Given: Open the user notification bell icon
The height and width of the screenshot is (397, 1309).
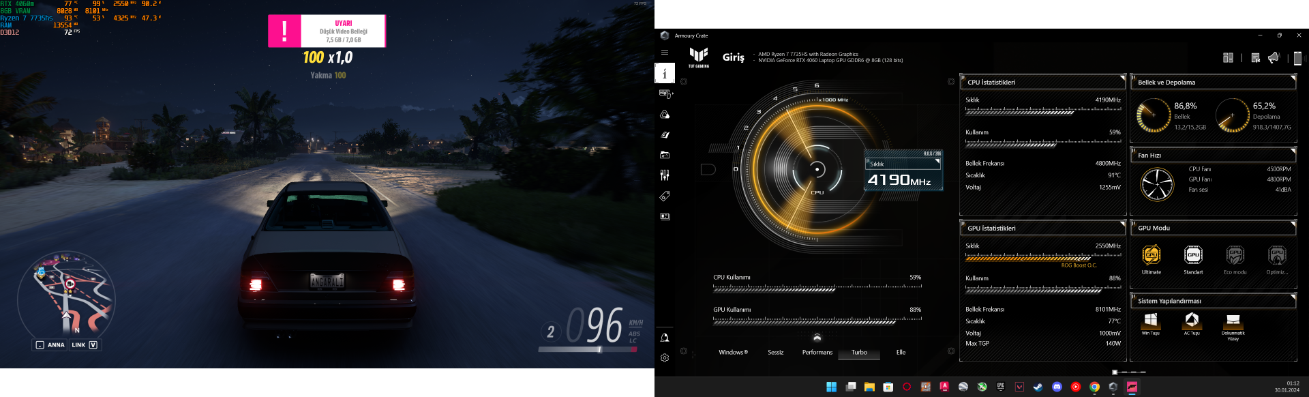Looking at the screenshot, I should click(x=665, y=338).
